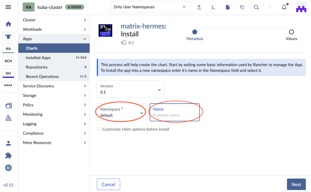The width and height of the screenshot is (311, 192).
Task: Open the Kubectl shell icon
Action: (213, 7)
